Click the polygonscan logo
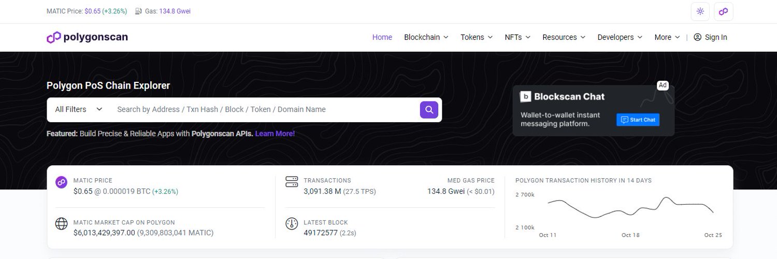The width and height of the screenshot is (777, 259). coord(87,37)
